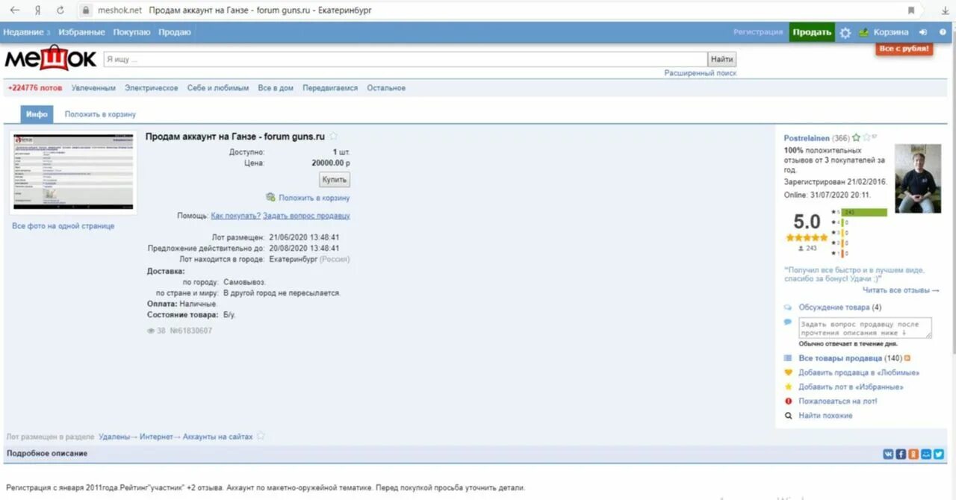Click the star next to lot title
Image resolution: width=956 pixels, height=500 pixels.
[333, 136]
